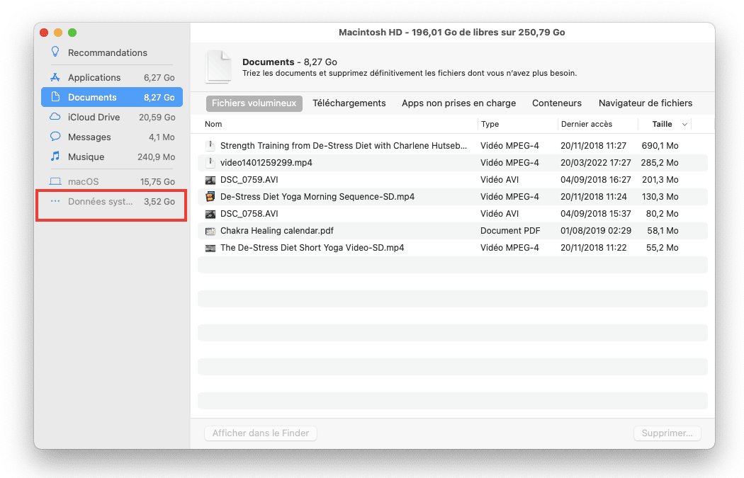Open the Navigateur de fichiers tab
744x478 pixels.
(645, 103)
